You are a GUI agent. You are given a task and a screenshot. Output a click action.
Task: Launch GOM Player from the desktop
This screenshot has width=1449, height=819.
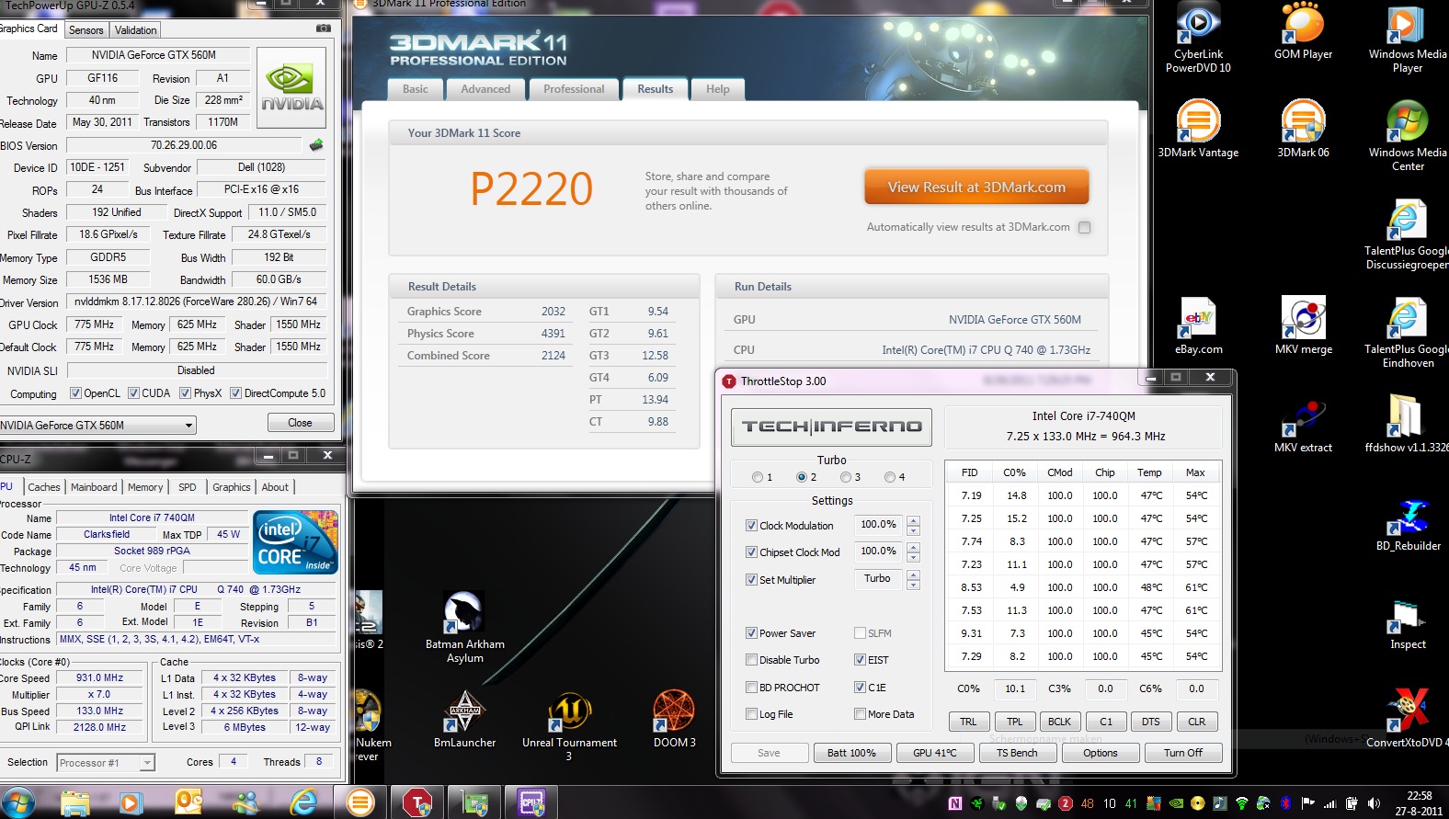point(1303,32)
